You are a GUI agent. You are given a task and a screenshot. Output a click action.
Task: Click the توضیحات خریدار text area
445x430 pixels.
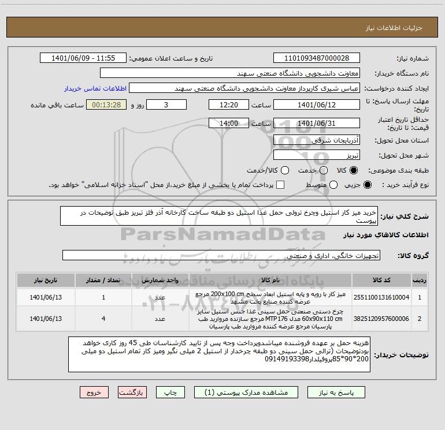pyautogui.click(x=219, y=354)
